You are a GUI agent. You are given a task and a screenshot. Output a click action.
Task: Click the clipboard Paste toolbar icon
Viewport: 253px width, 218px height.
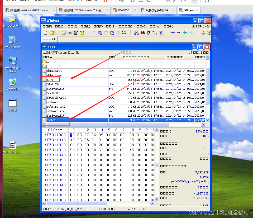112,33
